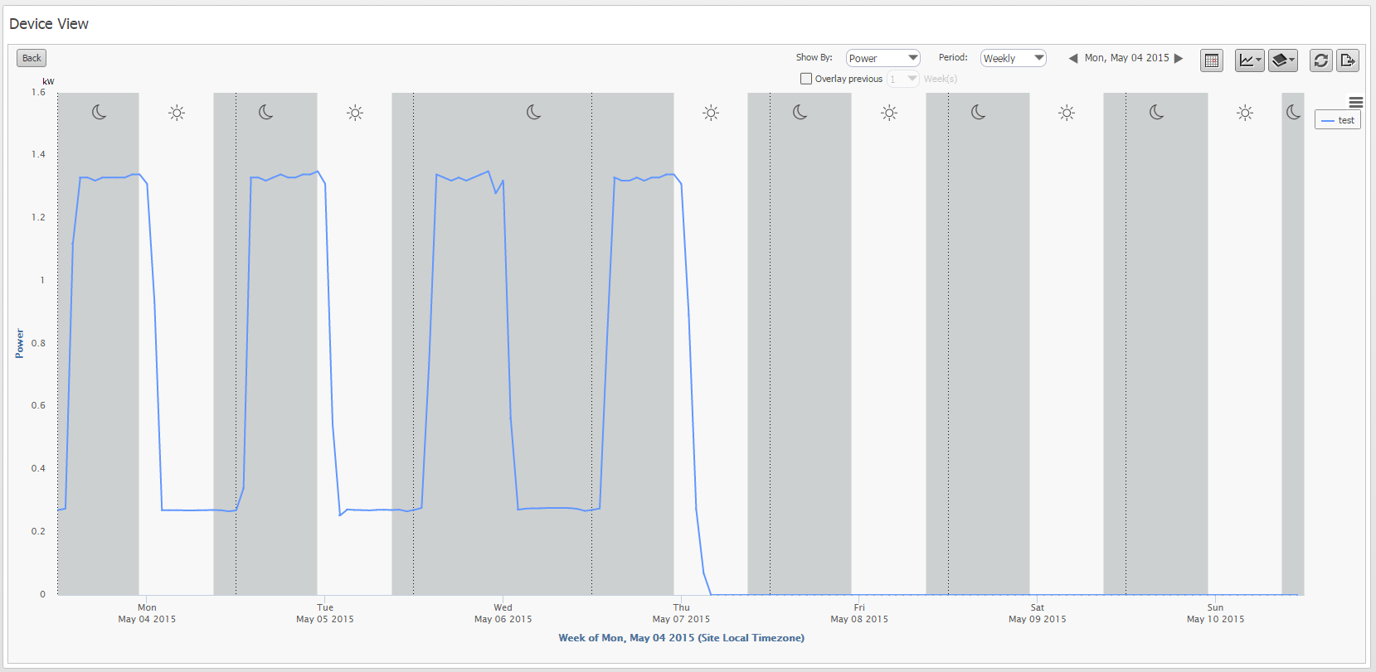Toggle the test series in the legend
The image size is (1376, 672).
tap(1338, 120)
